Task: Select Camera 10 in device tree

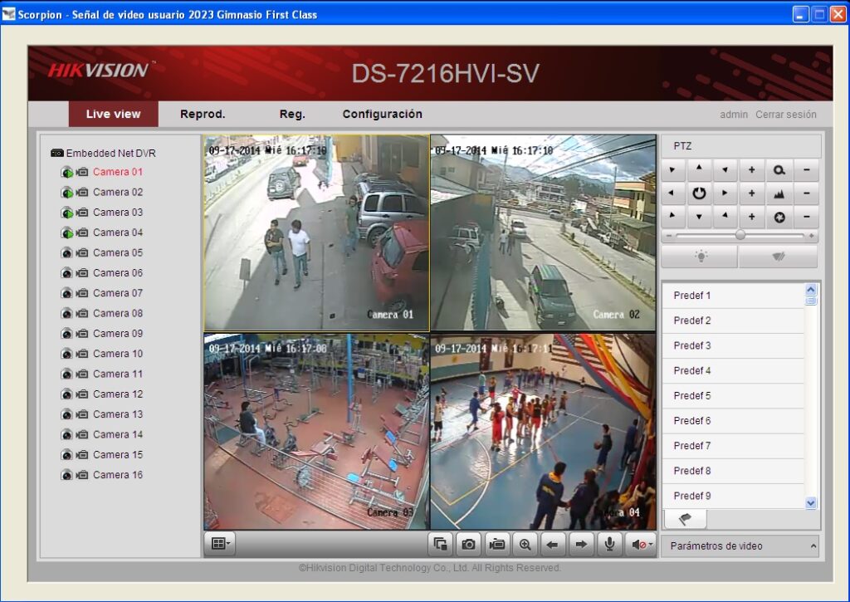Action: (x=118, y=354)
